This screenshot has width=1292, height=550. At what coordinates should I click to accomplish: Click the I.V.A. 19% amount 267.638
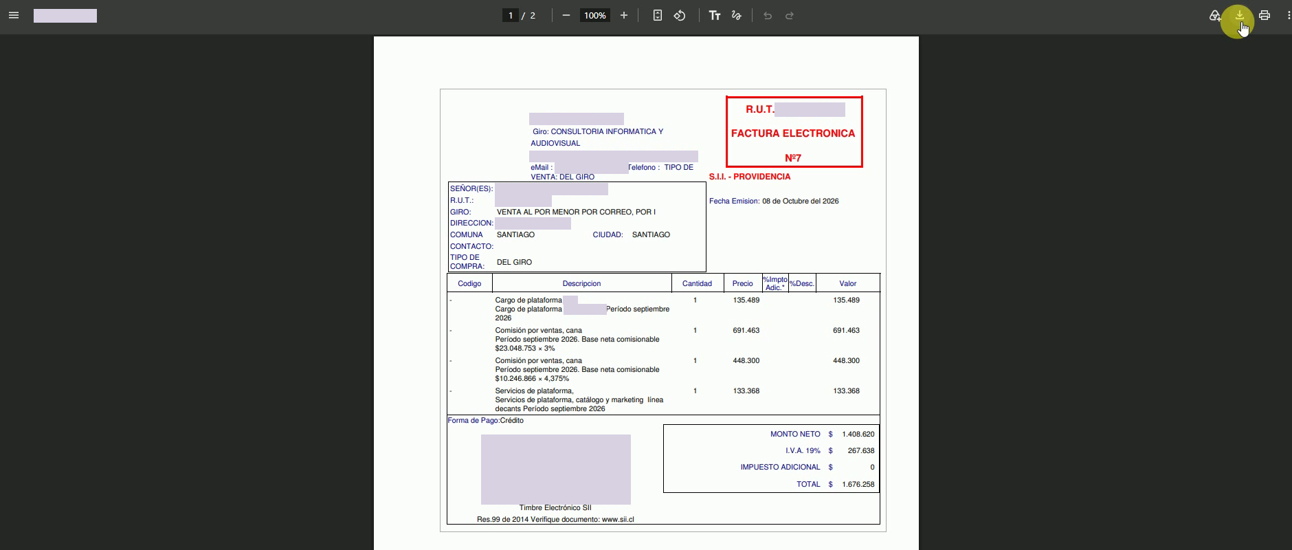(861, 451)
